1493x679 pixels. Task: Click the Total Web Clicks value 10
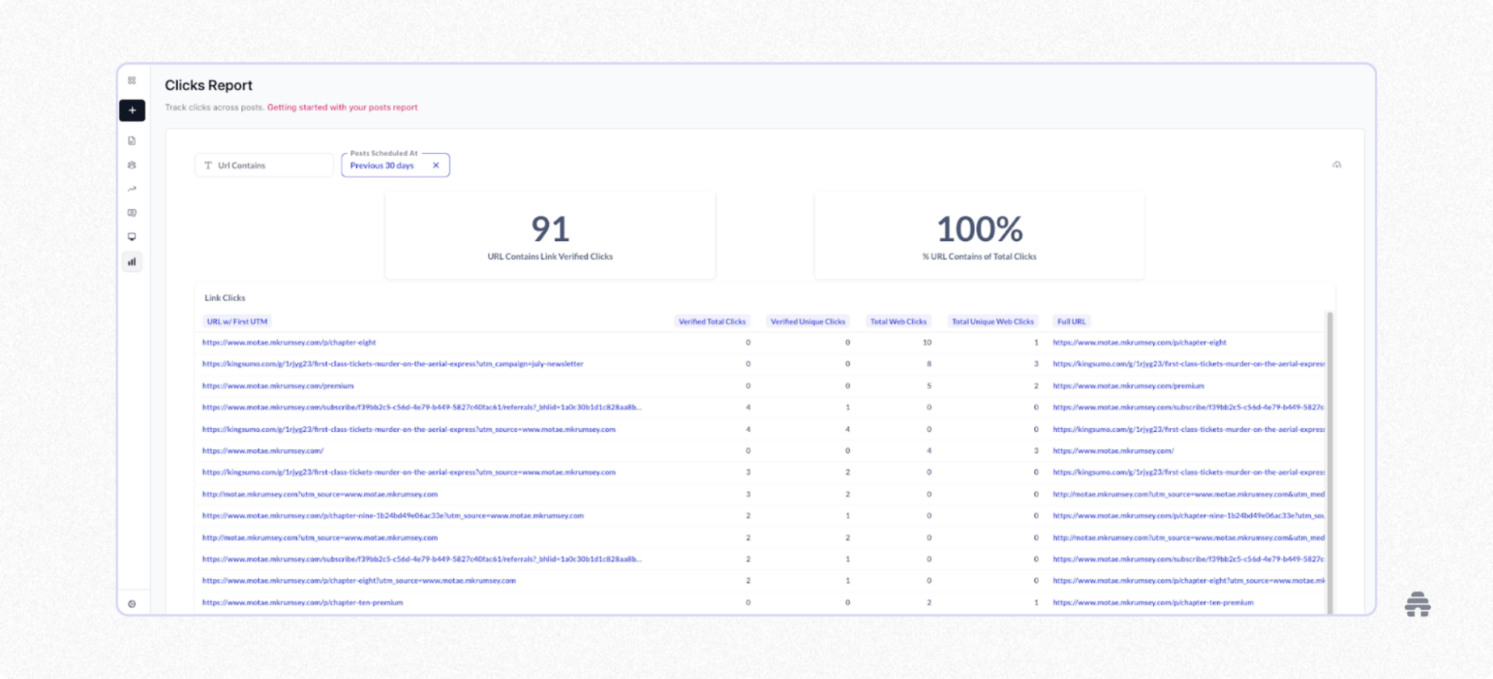click(927, 343)
